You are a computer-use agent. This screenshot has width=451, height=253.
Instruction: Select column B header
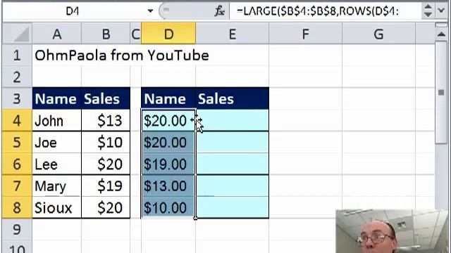coord(106,34)
